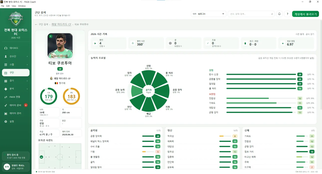Expand the 스탭 submenu chevron

tap(27, 65)
